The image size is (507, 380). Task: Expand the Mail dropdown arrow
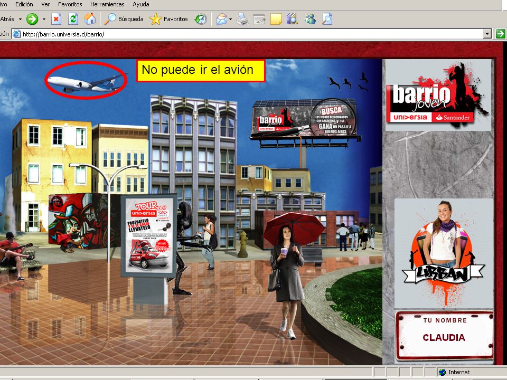coord(231,20)
